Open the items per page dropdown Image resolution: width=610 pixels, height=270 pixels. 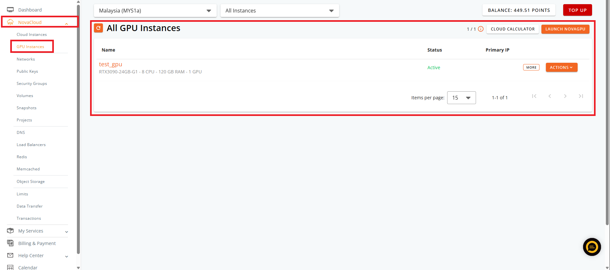pos(461,98)
